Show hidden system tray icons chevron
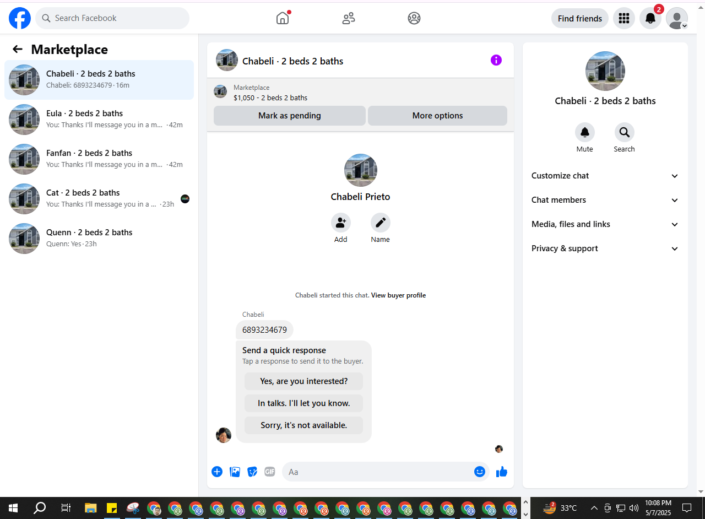This screenshot has width=705, height=519. click(x=594, y=508)
